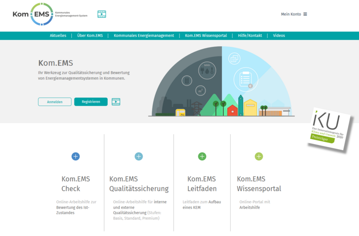Image resolution: width=359 pixels, height=236 pixels.
Task: Click the Anmelden button
Action: tap(55, 102)
